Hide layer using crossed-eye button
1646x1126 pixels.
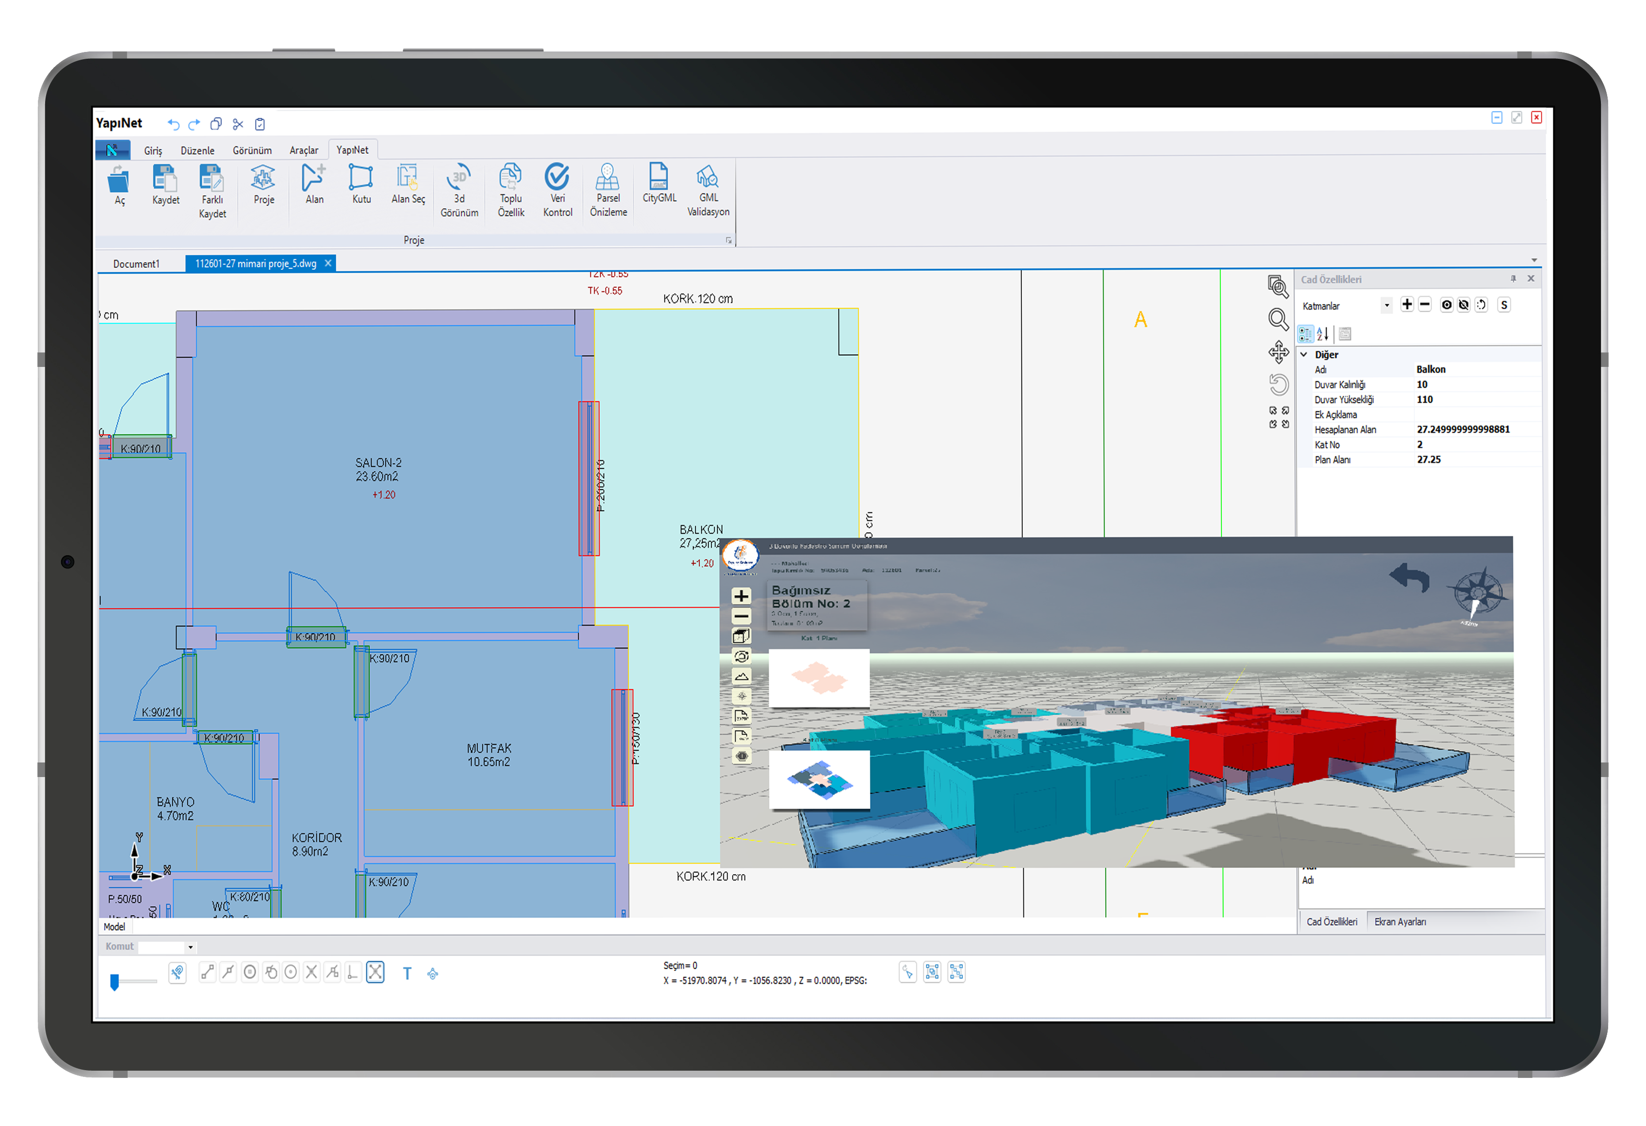point(1463,305)
